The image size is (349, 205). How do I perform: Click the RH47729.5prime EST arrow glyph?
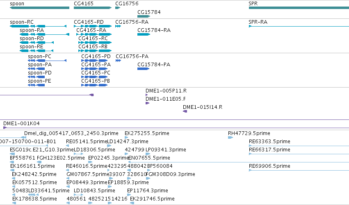click(230, 137)
